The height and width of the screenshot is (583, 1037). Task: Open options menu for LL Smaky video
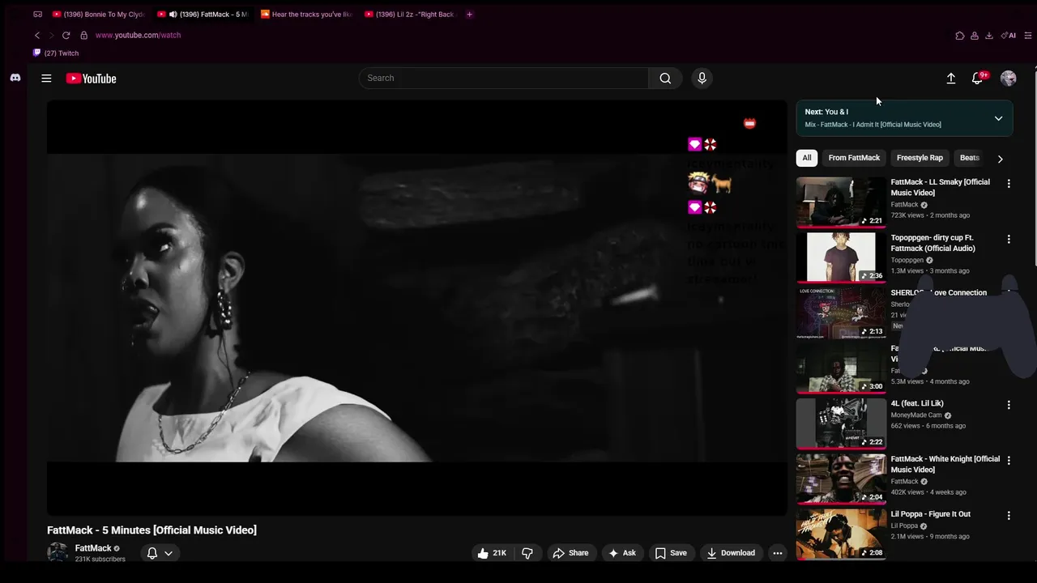coord(1009,184)
